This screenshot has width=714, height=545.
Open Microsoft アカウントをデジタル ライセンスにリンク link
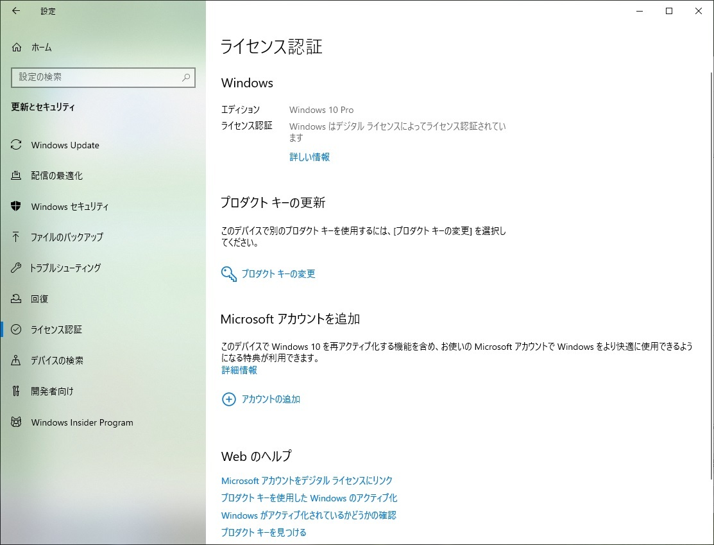[307, 481]
